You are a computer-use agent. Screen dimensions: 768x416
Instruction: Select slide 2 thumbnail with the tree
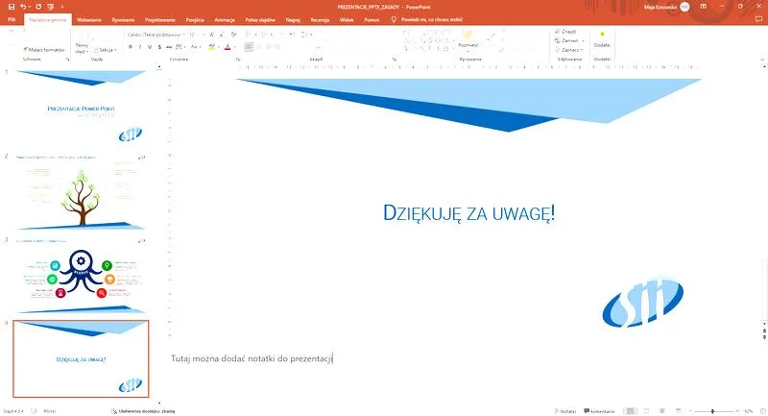click(x=82, y=192)
